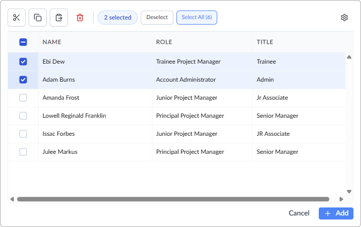Screen dimensions: 361x227
Task: Check the Amanda Frost row checkbox
Action: click(x=23, y=98)
